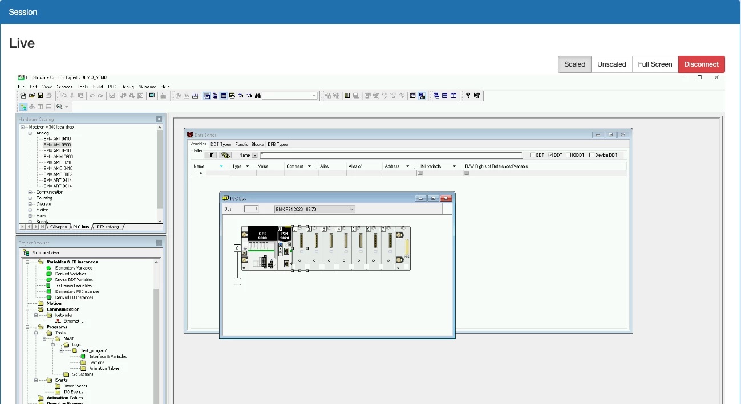
Task: Enable the IODDT checkbox
Action: (569, 155)
